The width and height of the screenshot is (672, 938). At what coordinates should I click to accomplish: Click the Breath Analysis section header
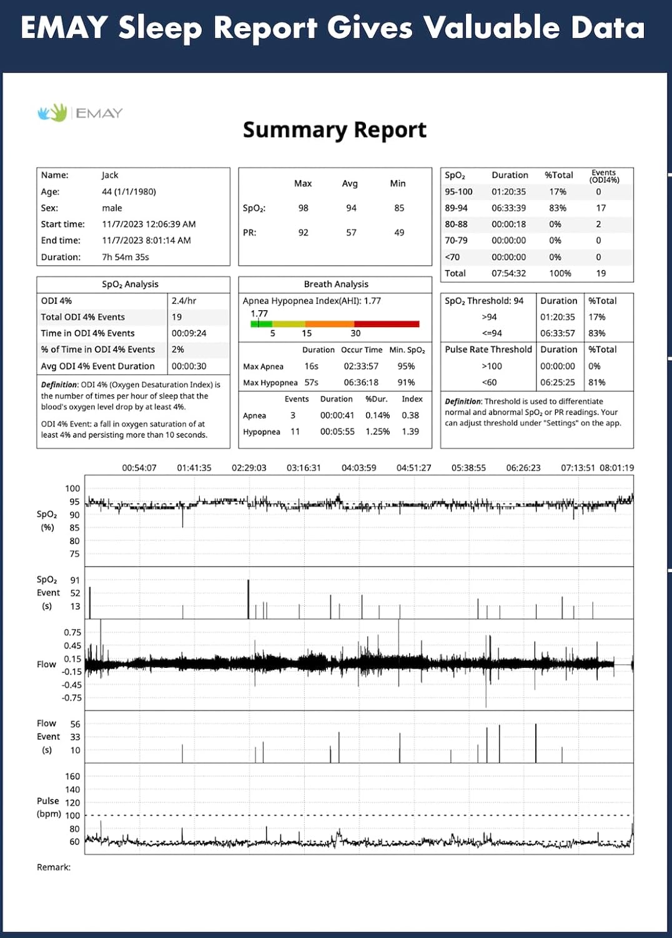point(335,285)
